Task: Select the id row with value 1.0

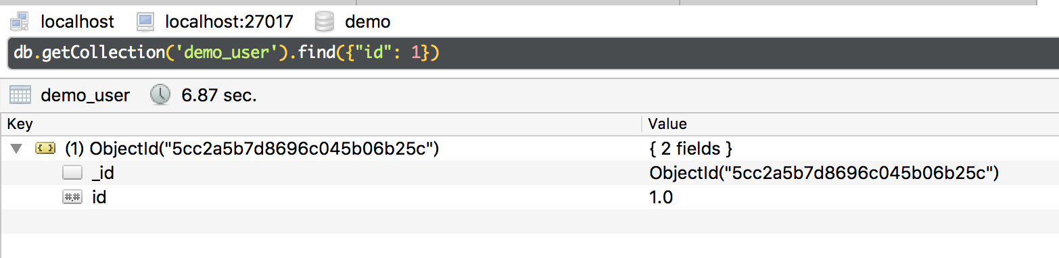Action: coord(529,198)
